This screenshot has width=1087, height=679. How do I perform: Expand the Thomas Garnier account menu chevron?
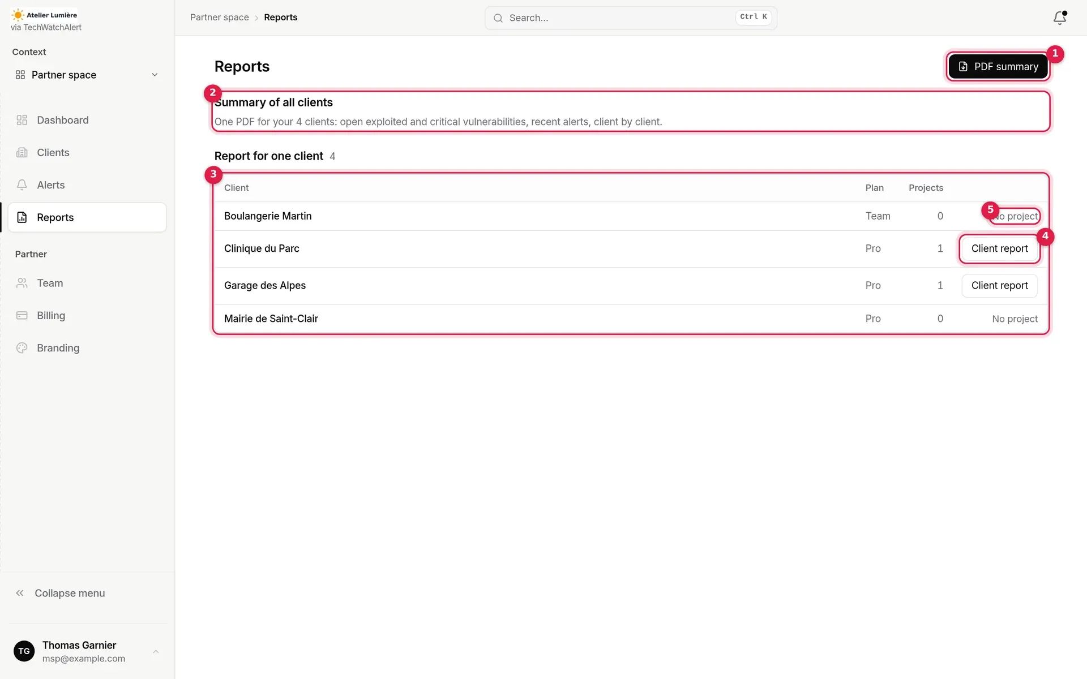156,652
